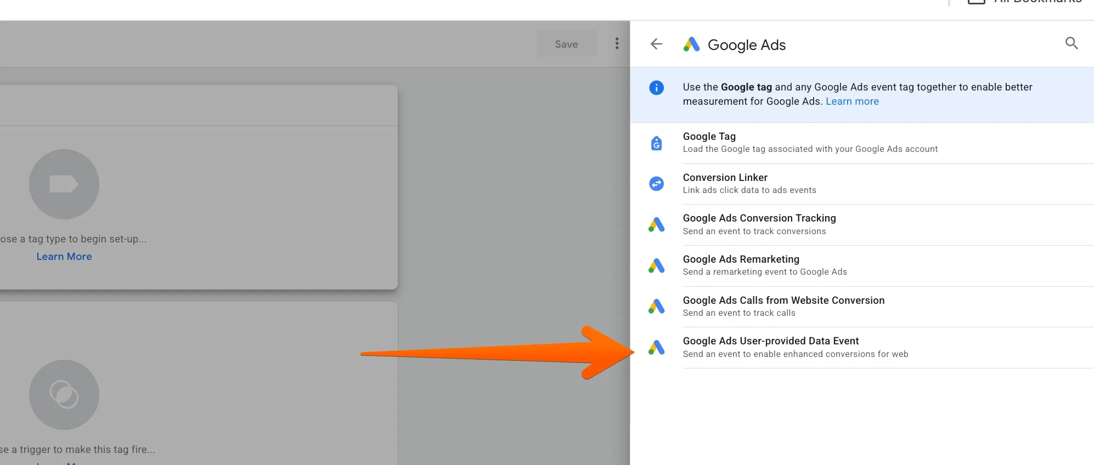This screenshot has height=465, width=1094.
Task: Choose Google Ads Conversion Tracking
Action: pos(862,225)
